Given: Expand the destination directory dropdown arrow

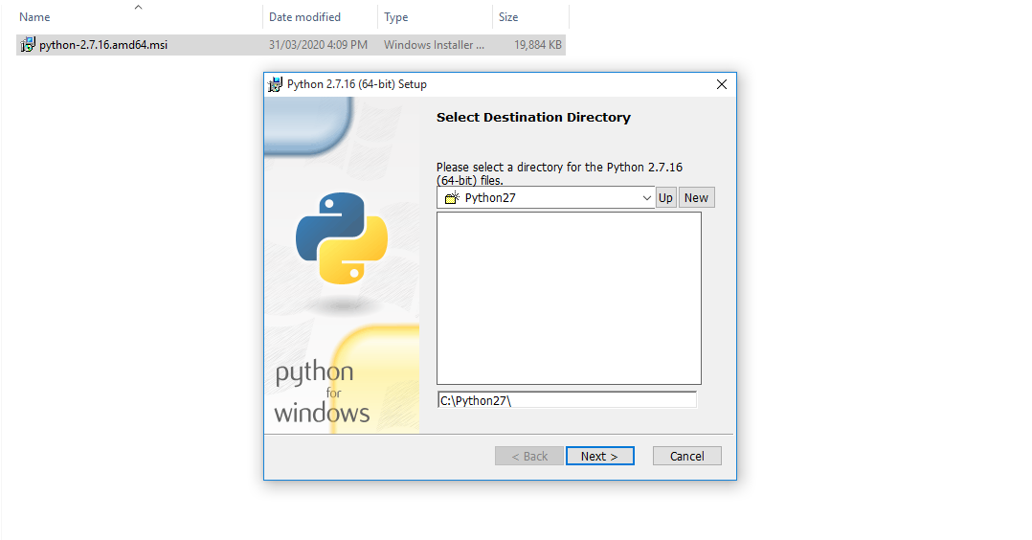Looking at the screenshot, I should click(647, 198).
